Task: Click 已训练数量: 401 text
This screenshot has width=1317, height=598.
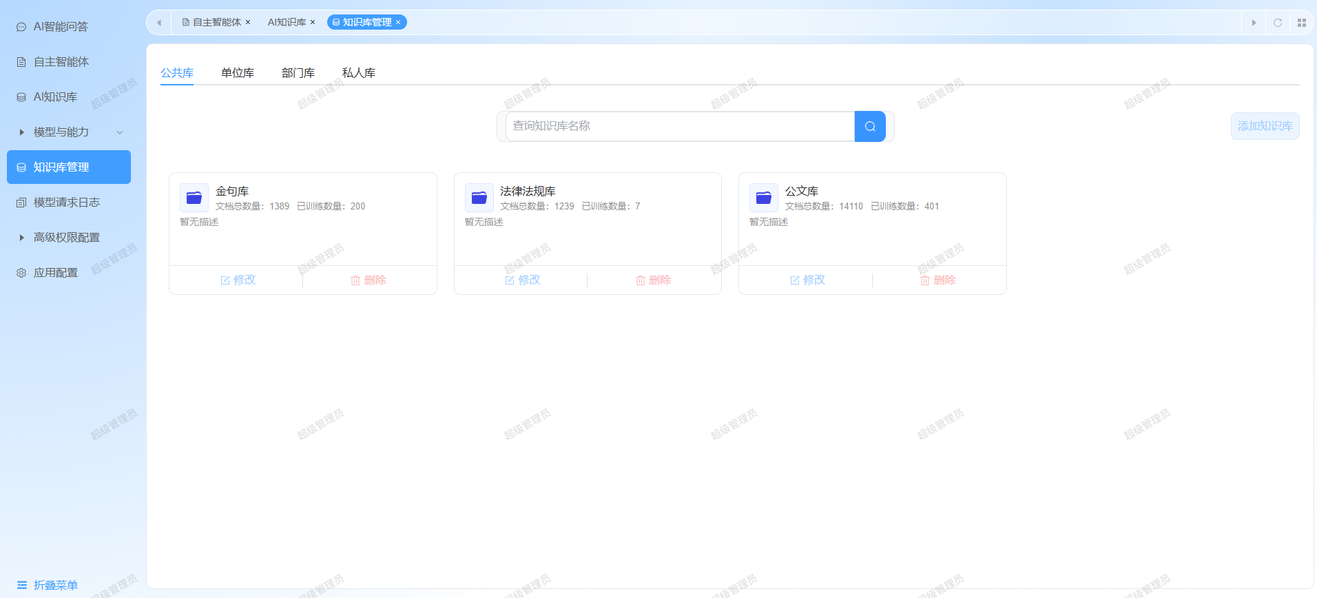Action: [x=904, y=206]
